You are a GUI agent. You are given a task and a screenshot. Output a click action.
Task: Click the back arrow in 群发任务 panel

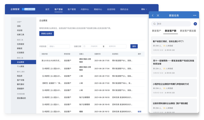click(153, 16)
